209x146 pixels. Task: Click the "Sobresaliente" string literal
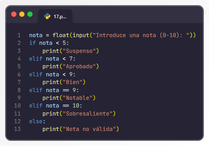coord(88,114)
